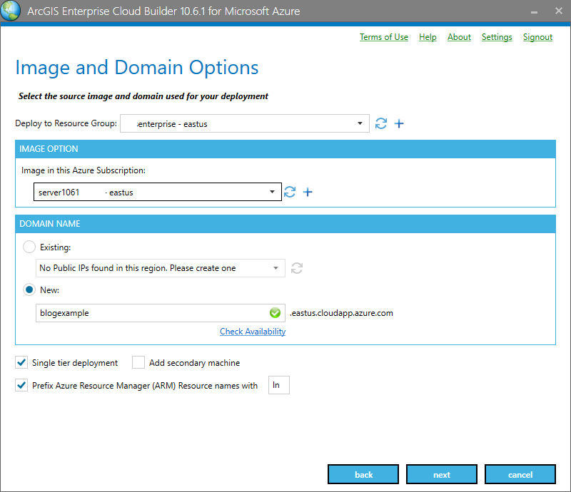
Task: Uncheck Single tier deployment
Action: pos(21,362)
